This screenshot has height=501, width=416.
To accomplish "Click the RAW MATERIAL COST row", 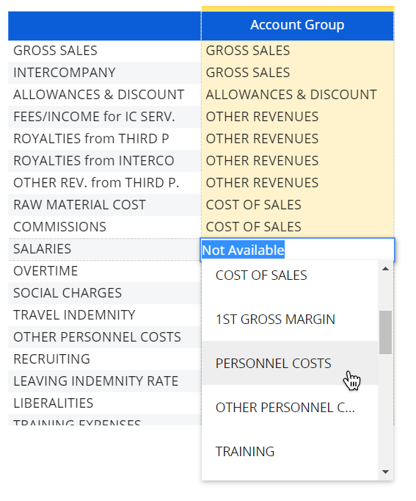I will pyautogui.click(x=105, y=205).
